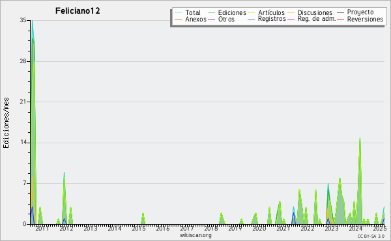
Task: Click the orange Anexos line swatch
Action: pyautogui.click(x=179, y=19)
